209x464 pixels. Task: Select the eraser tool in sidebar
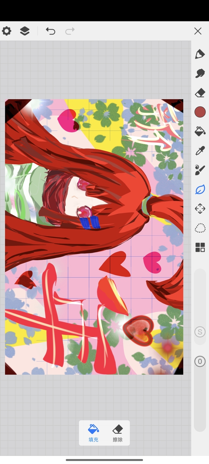tap(200, 93)
